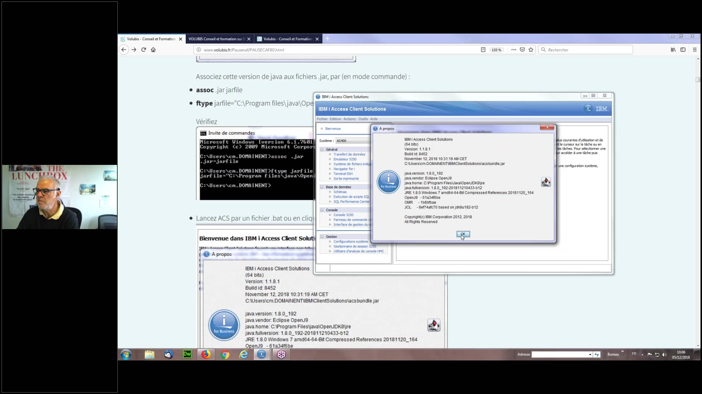Open page actions three-dot menu
This screenshot has width=702, height=394.
pos(514,50)
